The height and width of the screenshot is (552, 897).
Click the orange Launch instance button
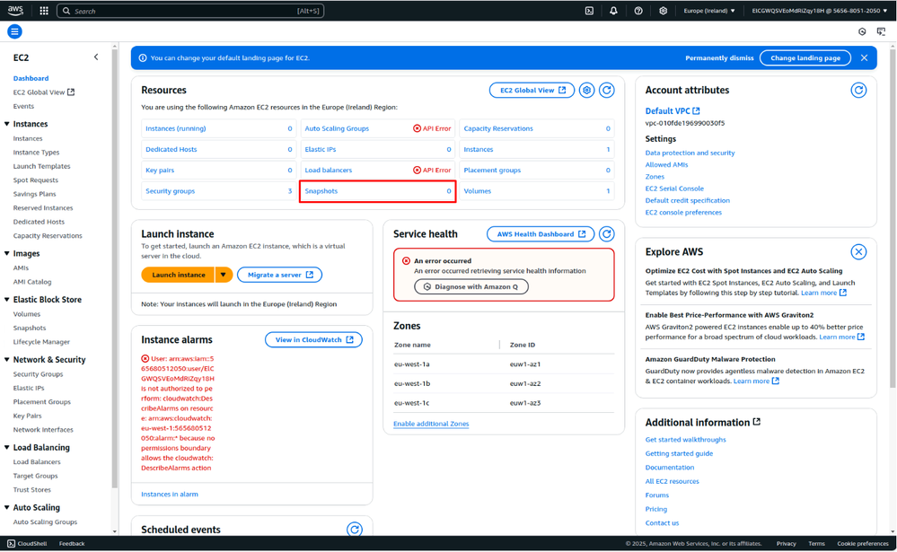click(178, 275)
